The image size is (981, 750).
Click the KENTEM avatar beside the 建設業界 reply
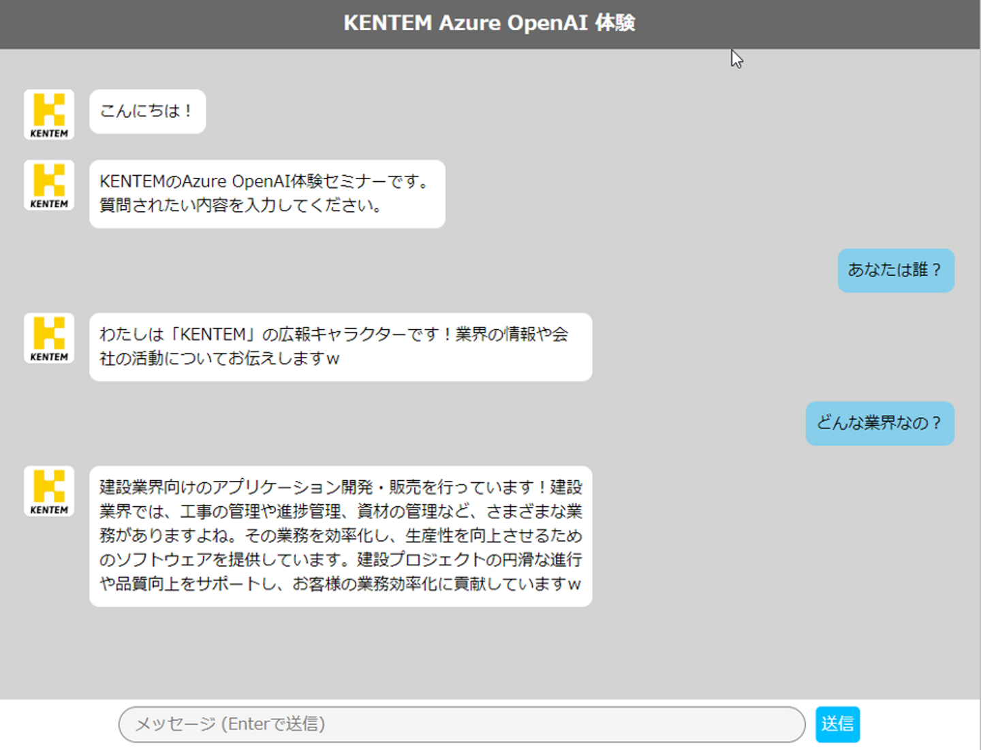click(49, 491)
